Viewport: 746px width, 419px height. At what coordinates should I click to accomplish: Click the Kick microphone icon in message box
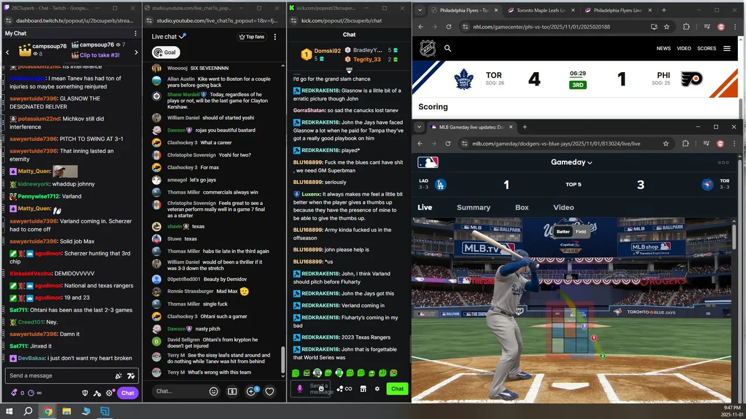point(300,389)
